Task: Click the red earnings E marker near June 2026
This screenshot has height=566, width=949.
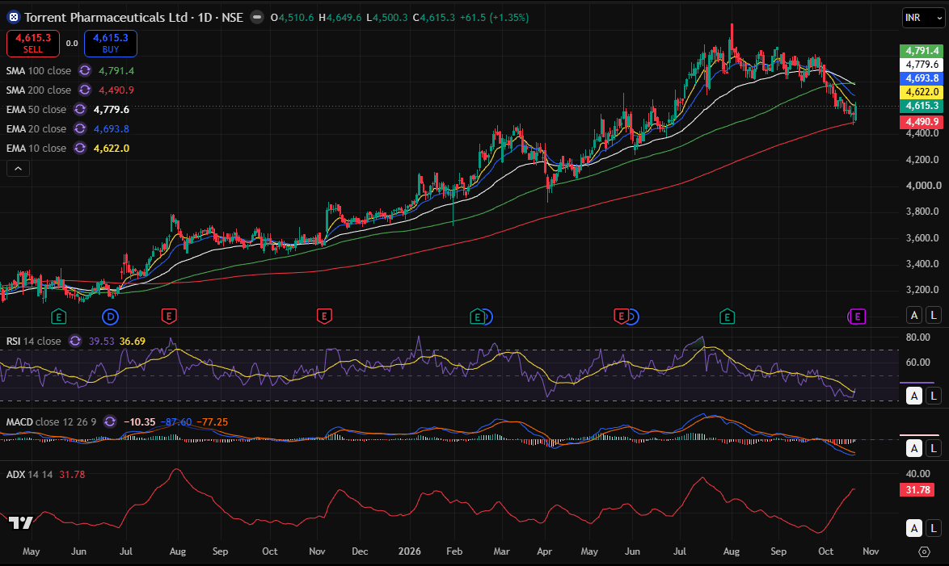Action: pyautogui.click(x=621, y=317)
